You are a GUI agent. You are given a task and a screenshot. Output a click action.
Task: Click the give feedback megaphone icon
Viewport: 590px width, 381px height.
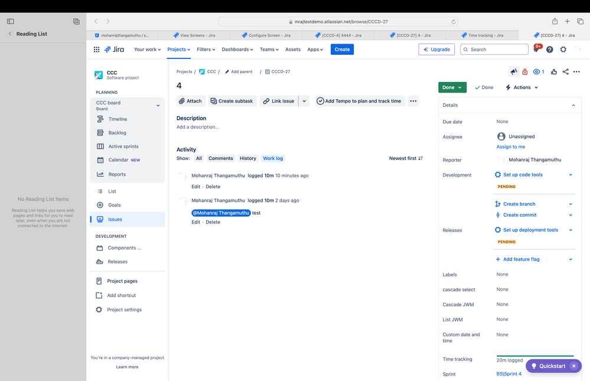(514, 71)
